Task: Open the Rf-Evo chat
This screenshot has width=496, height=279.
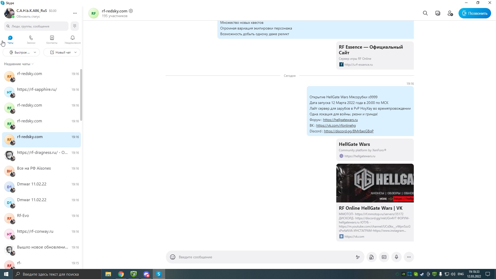Action: 41,218
